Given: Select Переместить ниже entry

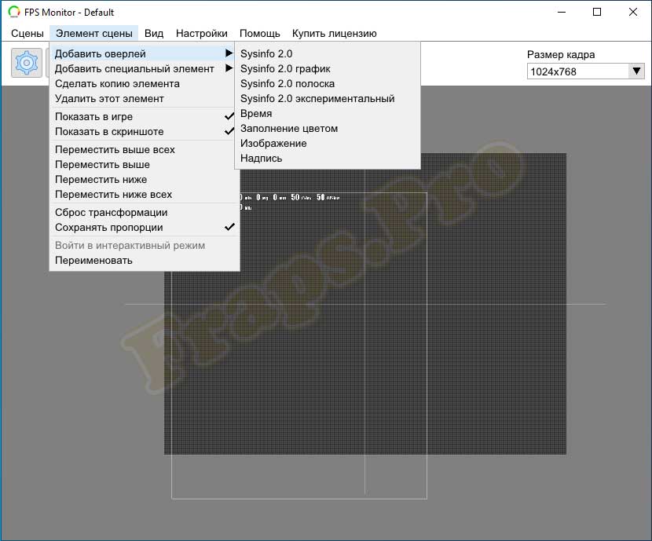Looking at the screenshot, I should [144, 179].
